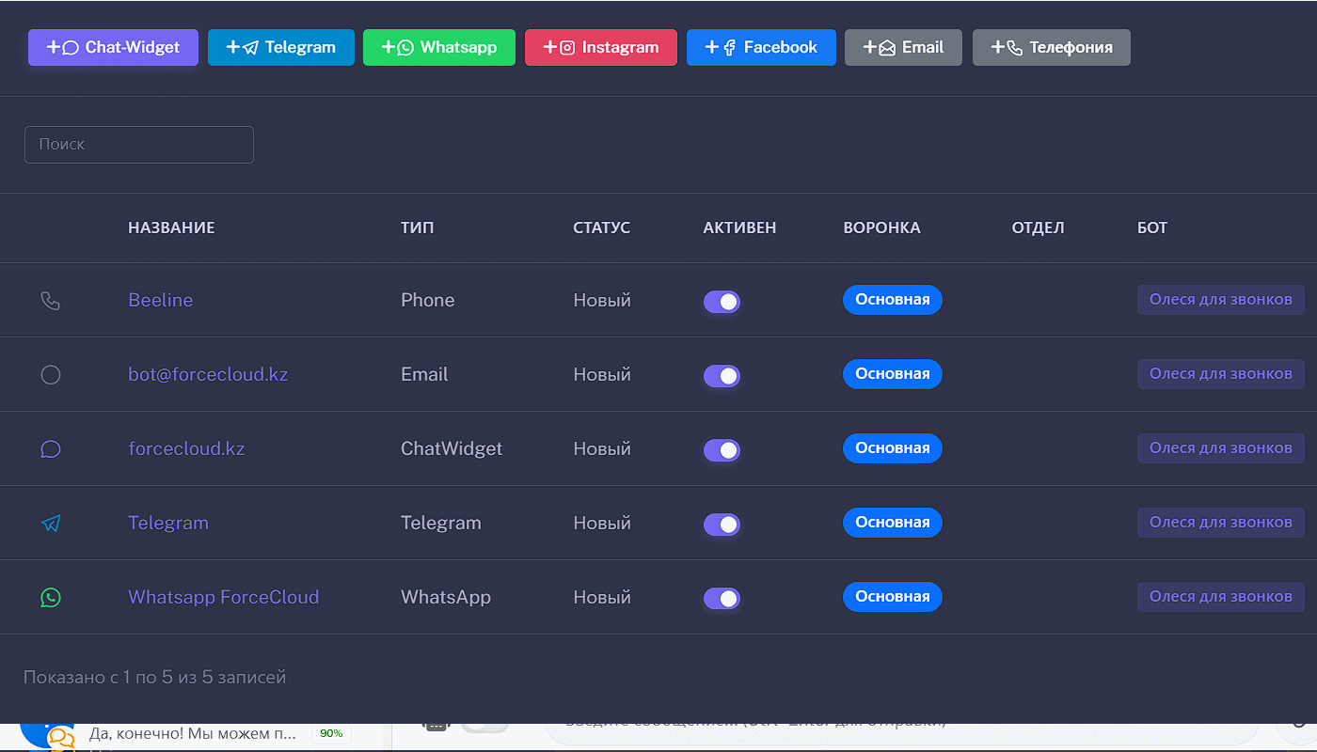Sort table by Название column header

[171, 228]
